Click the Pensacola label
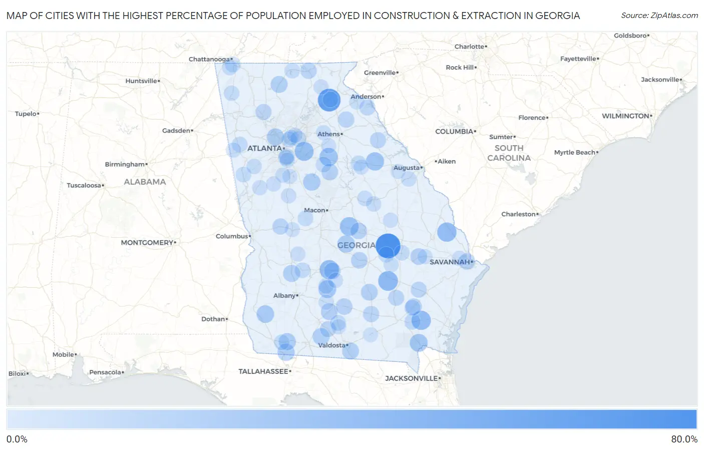This screenshot has height=450, width=704. tap(105, 372)
